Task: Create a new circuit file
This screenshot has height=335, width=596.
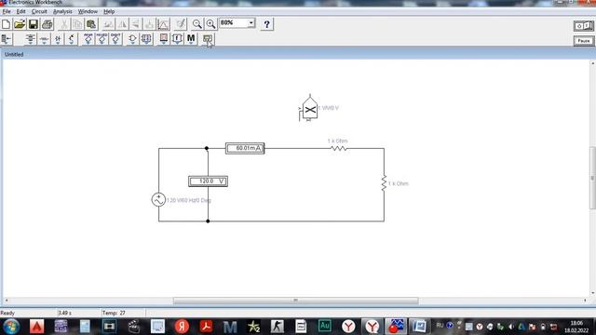Action: [7, 24]
